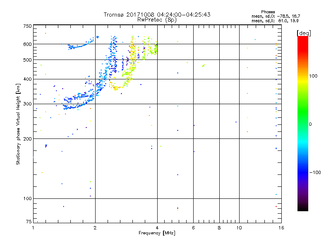Click the x-axis tick label '2'
This screenshot has width=331, height=248.
tap(95, 228)
